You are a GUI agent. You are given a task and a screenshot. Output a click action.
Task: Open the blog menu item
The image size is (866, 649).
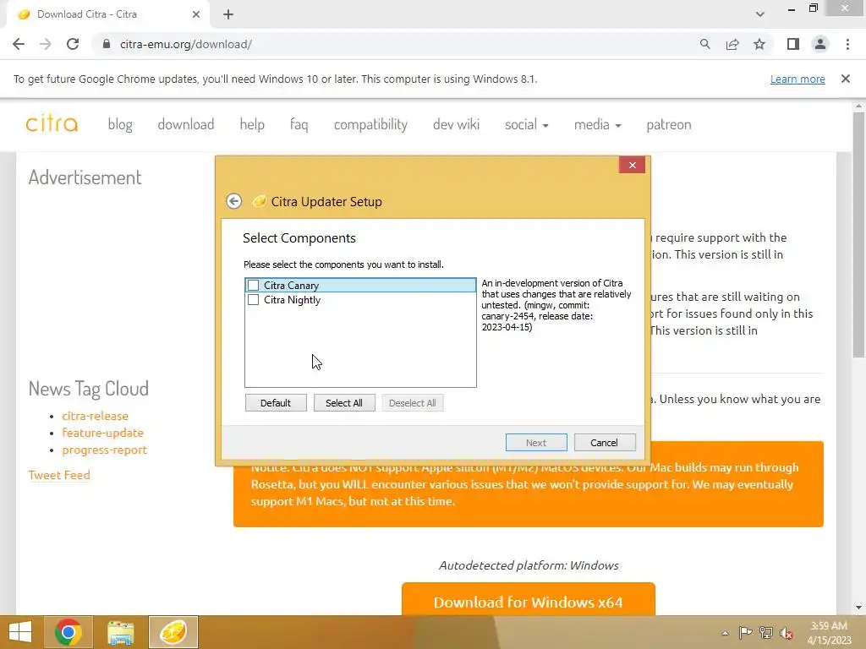click(x=120, y=124)
